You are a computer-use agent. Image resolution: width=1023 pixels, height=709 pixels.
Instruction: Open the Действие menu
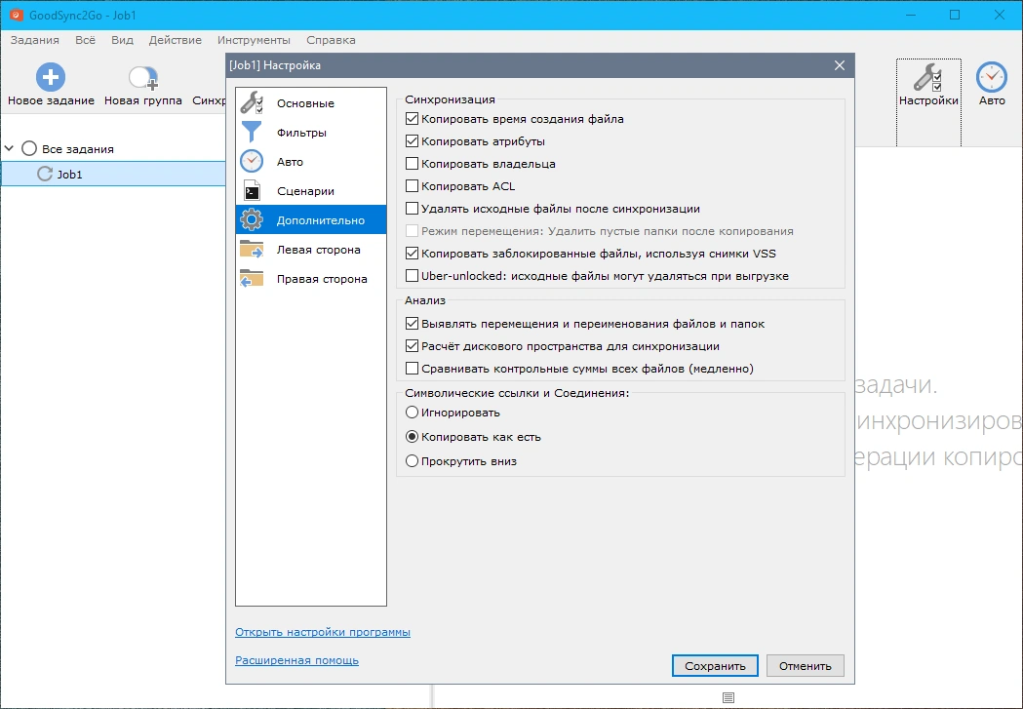point(175,40)
